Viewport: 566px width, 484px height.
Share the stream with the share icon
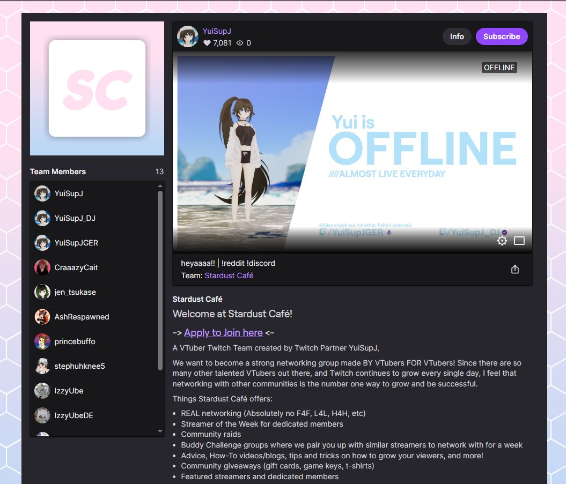(514, 270)
